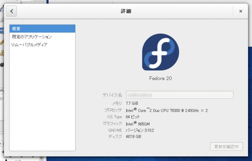Viewport: 252px width, 161px height.
Task: Click the disk value 487.8 GB
Action: point(133,137)
